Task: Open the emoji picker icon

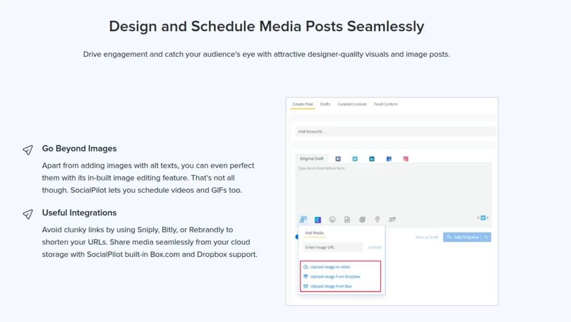Action: click(x=332, y=219)
